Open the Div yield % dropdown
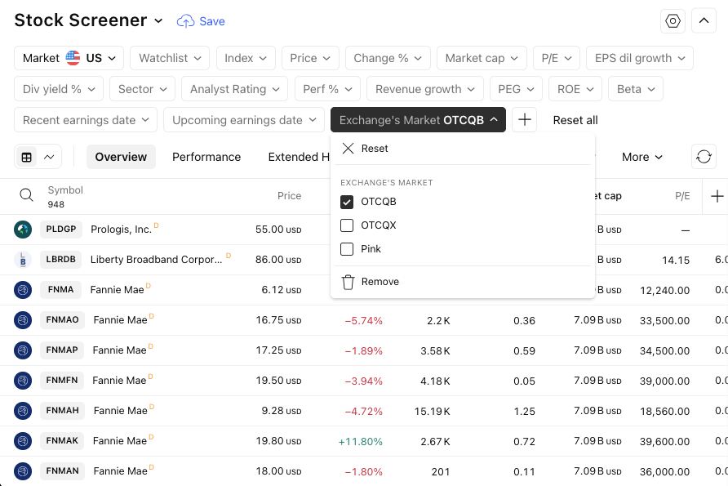Viewport: 728px width, 486px height. click(59, 89)
